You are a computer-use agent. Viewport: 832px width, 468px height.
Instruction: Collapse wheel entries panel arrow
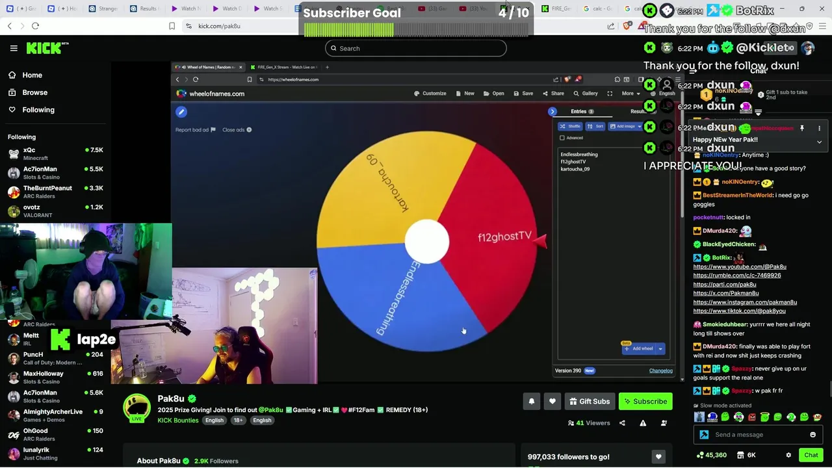(x=552, y=112)
